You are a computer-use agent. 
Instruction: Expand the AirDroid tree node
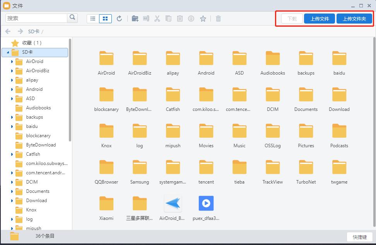pos(12,61)
